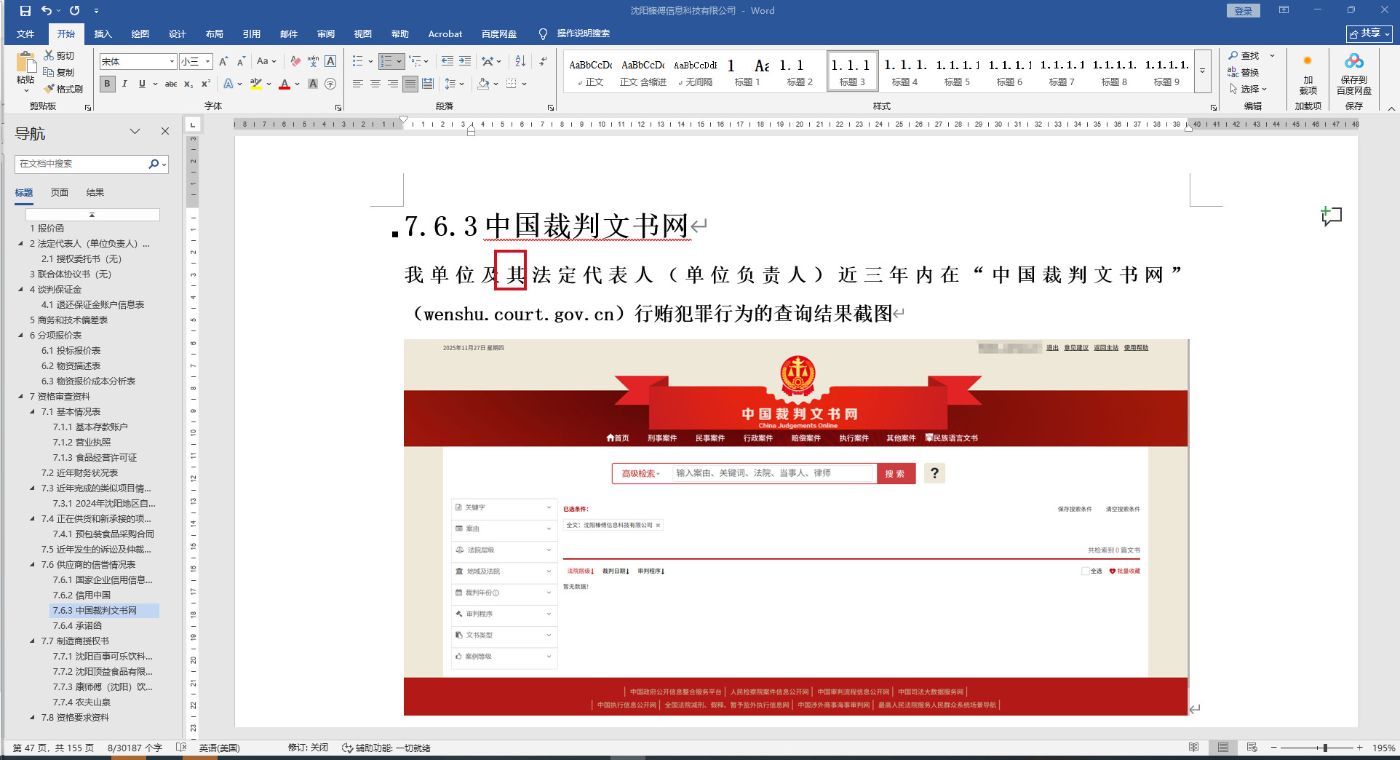Apply the 标题 1 style
Viewport: 1400px width, 760px height.
[x=747, y=71]
